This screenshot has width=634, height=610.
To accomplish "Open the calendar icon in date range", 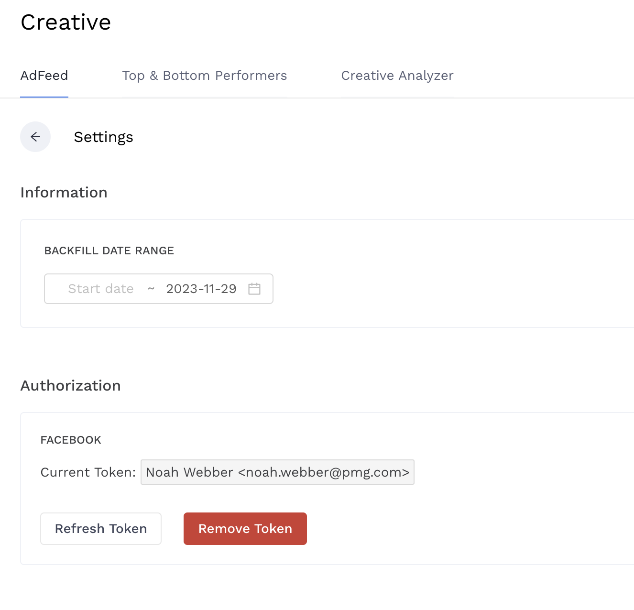I will pyautogui.click(x=254, y=289).
